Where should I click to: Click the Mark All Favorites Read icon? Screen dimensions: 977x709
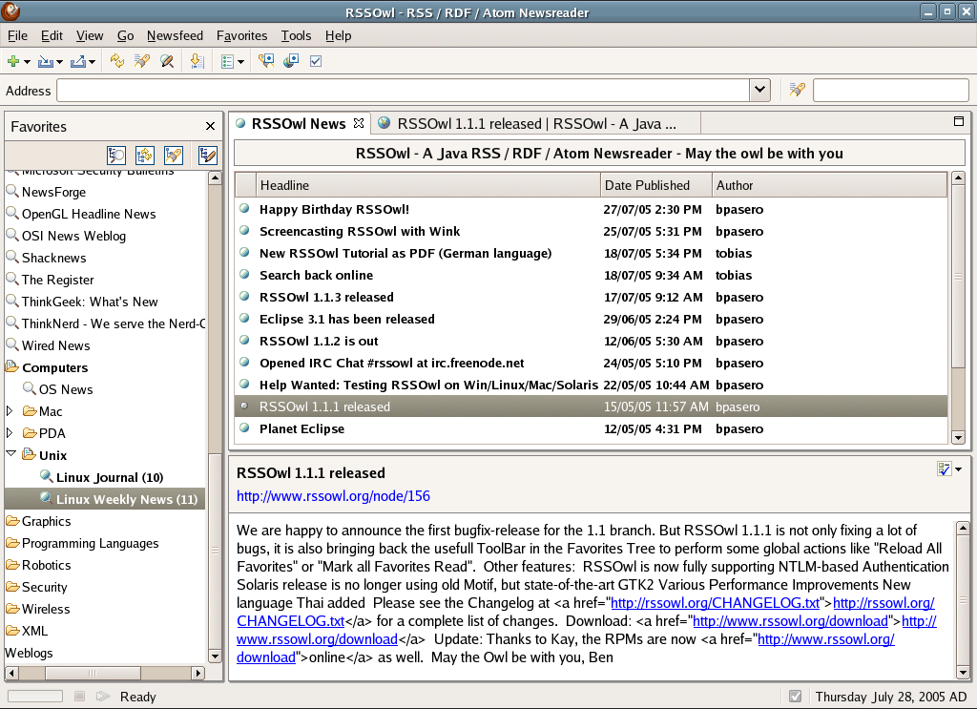pos(174,156)
